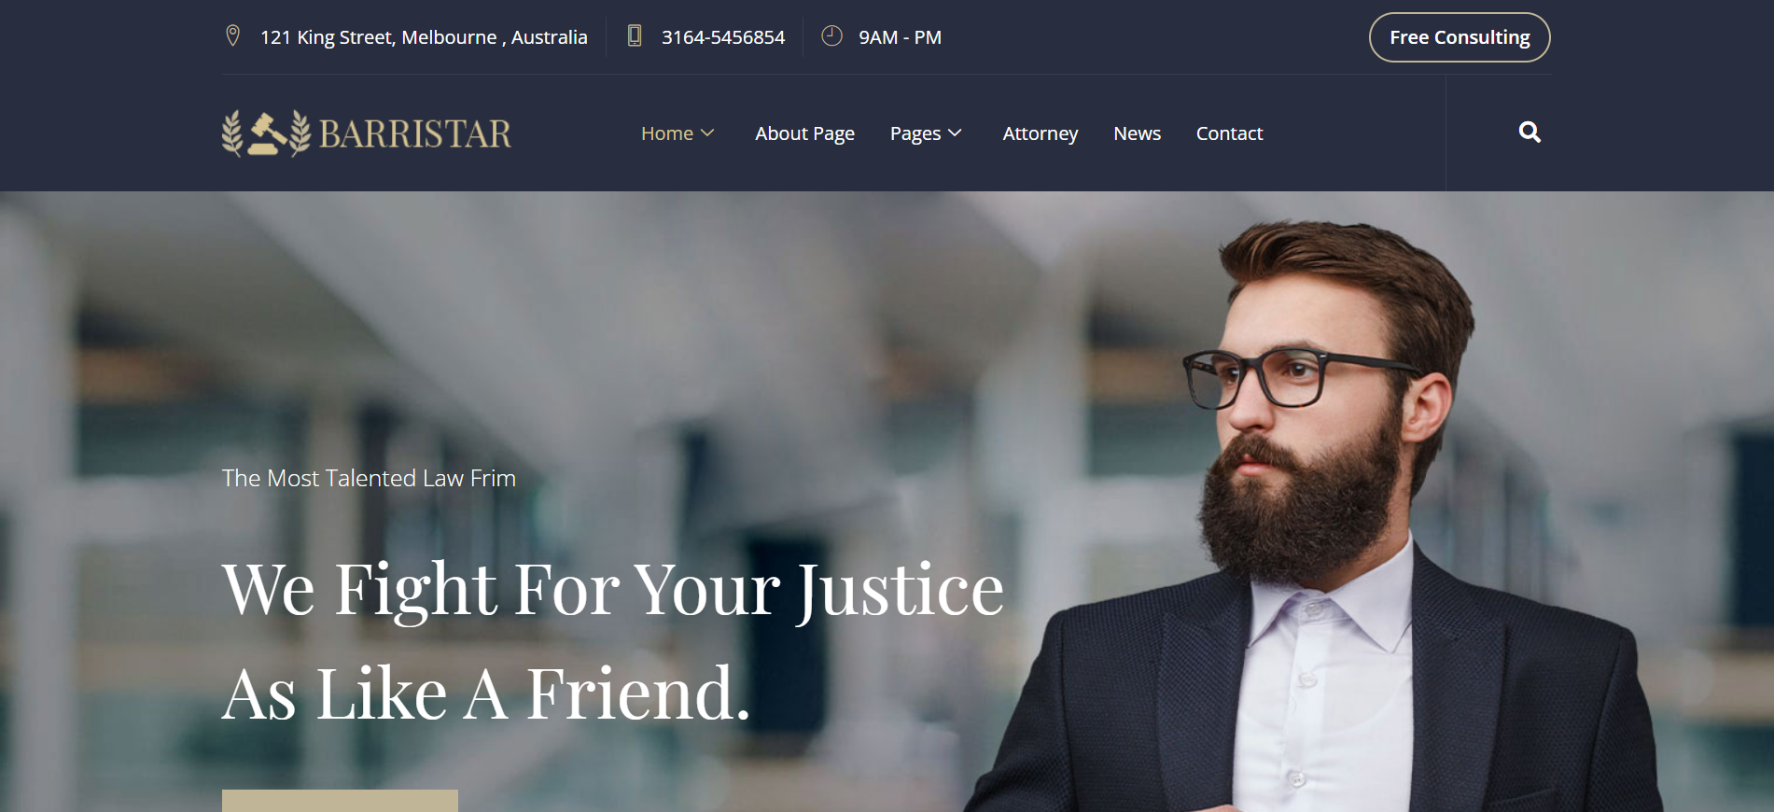Go to the News page
The width and height of the screenshot is (1774, 812).
tap(1137, 133)
